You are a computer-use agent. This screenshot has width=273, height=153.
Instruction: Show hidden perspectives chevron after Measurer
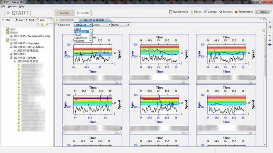[x=271, y=11]
